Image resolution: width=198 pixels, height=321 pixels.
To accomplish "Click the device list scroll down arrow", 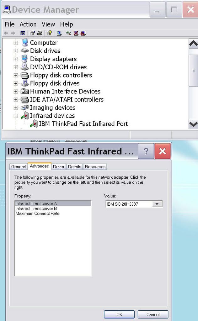I will coord(193,124).
